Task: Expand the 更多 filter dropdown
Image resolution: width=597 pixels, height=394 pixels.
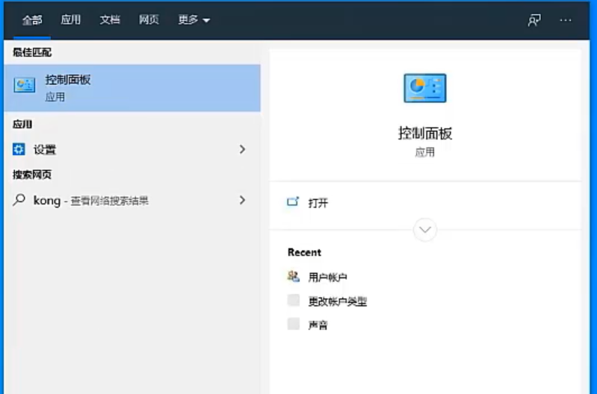Action: pos(194,20)
